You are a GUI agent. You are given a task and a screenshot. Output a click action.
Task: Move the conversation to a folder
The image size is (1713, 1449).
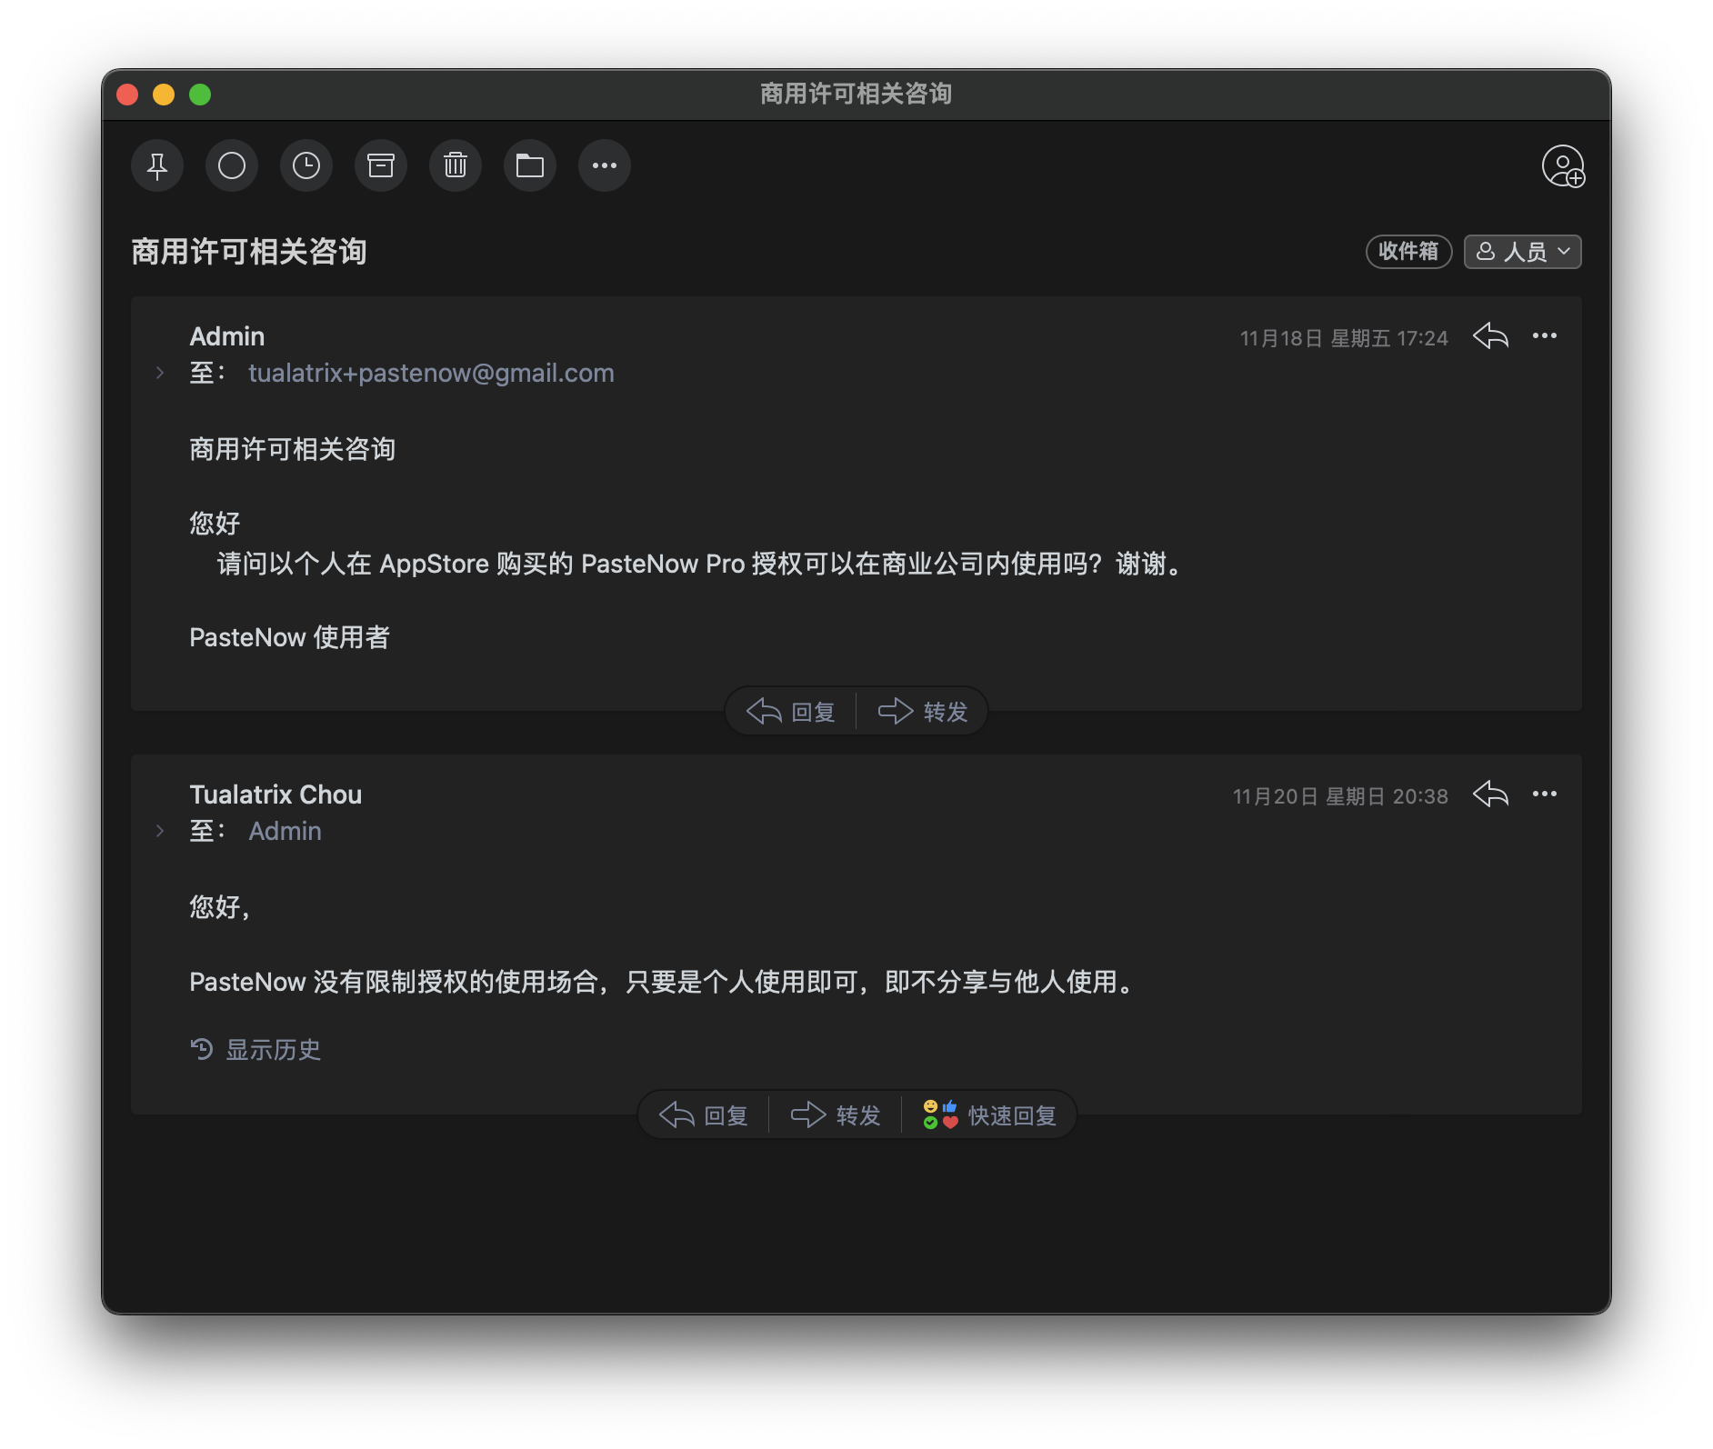(530, 166)
